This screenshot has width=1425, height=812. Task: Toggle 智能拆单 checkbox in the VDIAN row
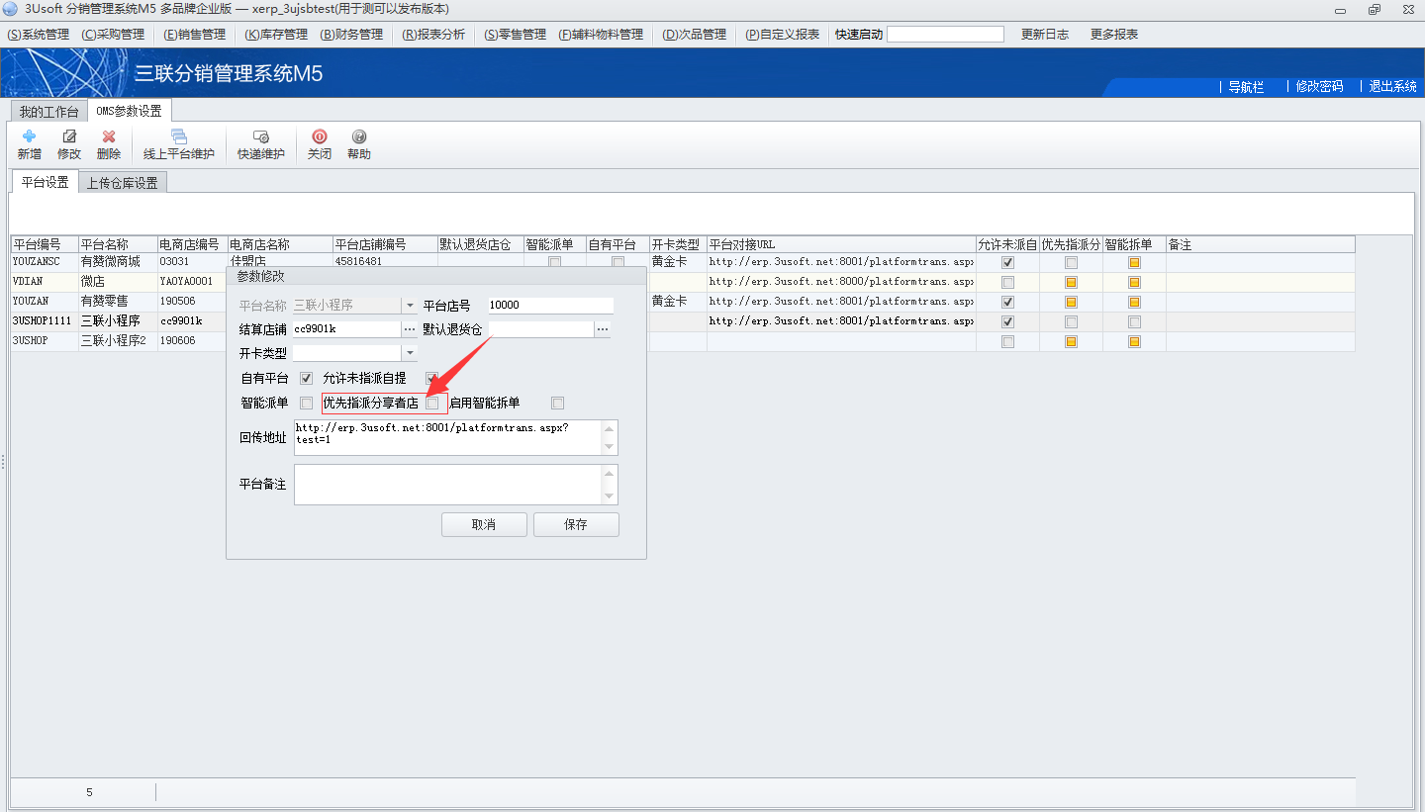[x=1134, y=283]
